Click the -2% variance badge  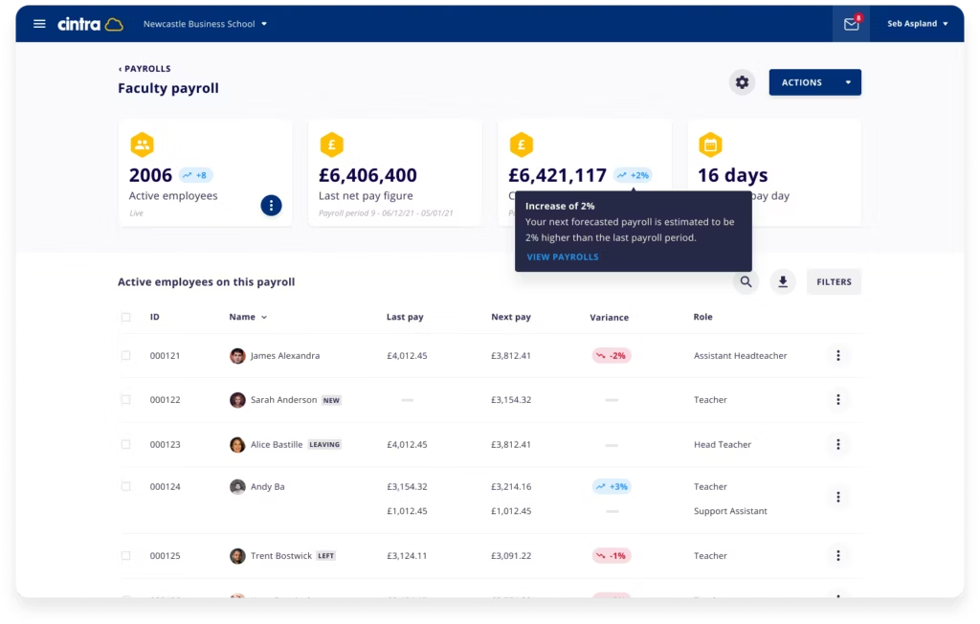click(612, 356)
